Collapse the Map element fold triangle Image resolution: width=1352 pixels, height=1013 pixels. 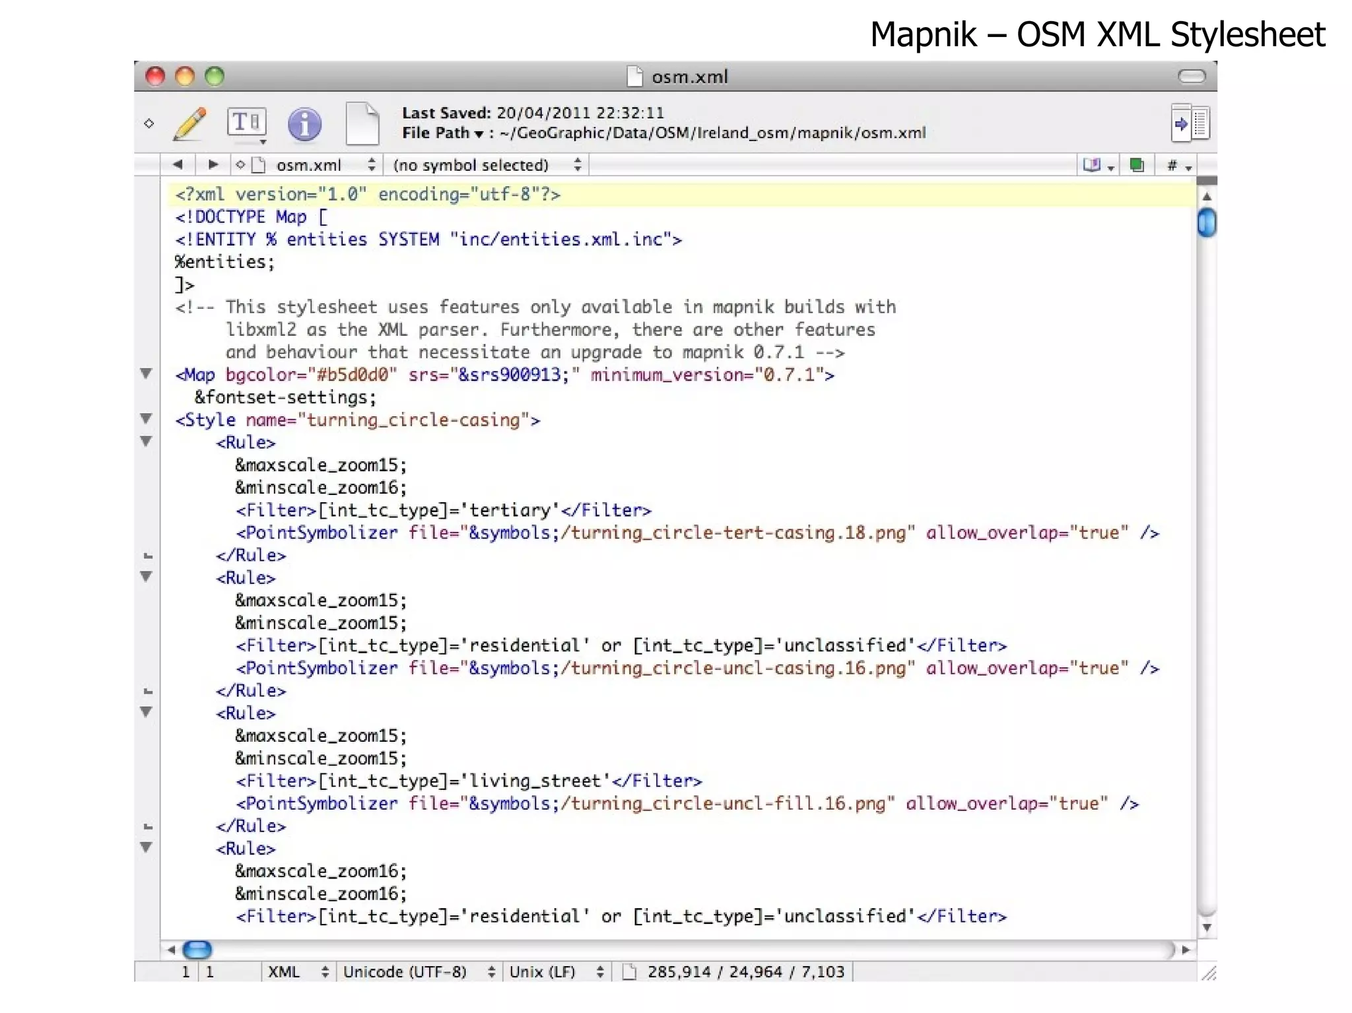click(147, 374)
